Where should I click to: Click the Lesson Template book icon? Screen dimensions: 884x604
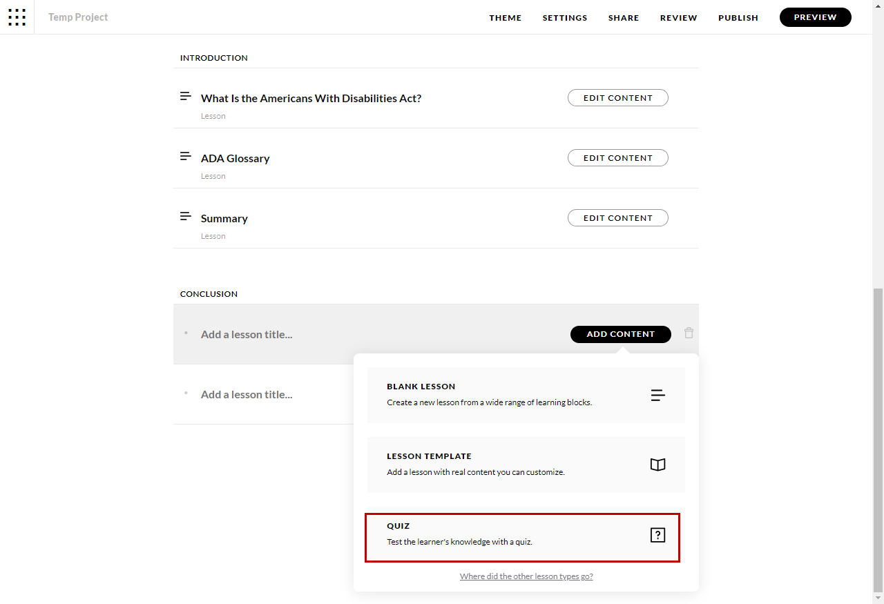657,465
